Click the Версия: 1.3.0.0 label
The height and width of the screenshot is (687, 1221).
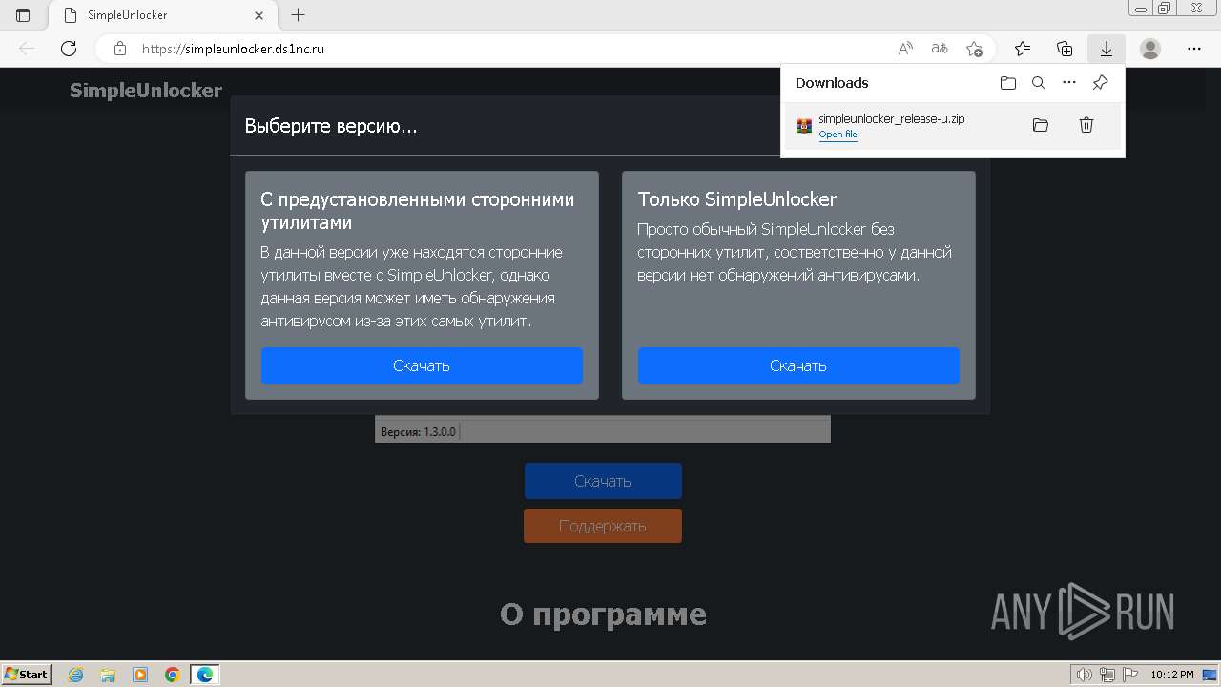[x=418, y=432]
